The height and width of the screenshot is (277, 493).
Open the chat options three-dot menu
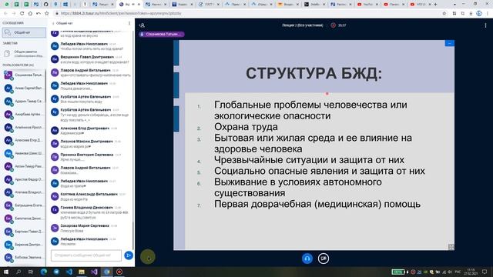(129, 23)
